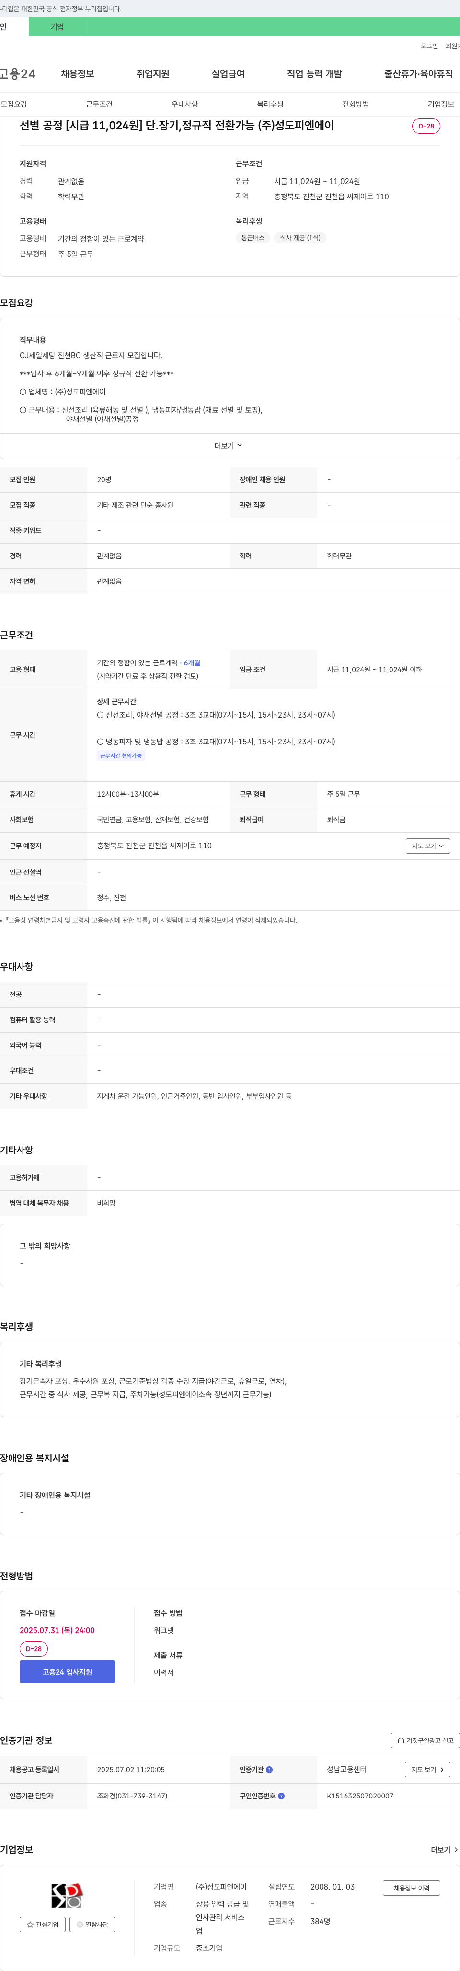
Task: Click 기타 제조 관련 단순 종사원 value
Action: (136, 505)
